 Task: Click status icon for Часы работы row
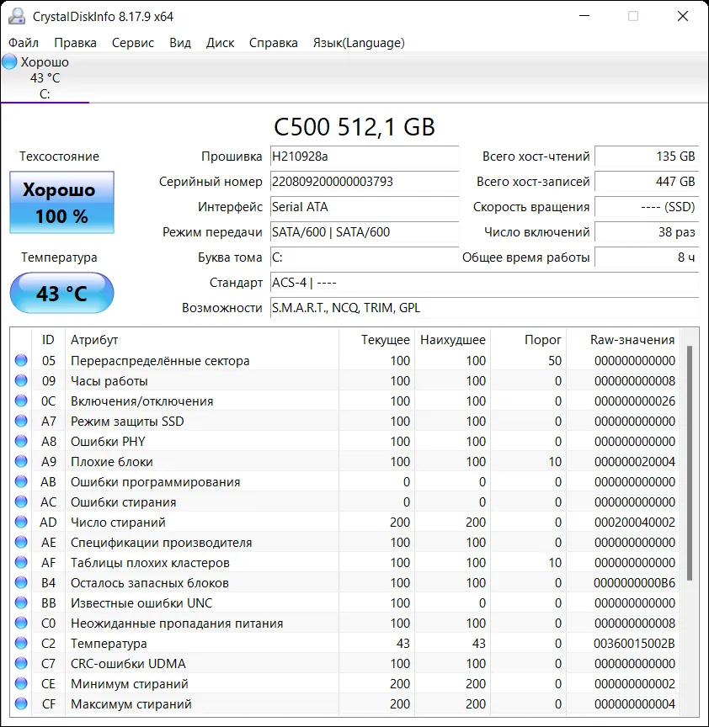[21, 381]
